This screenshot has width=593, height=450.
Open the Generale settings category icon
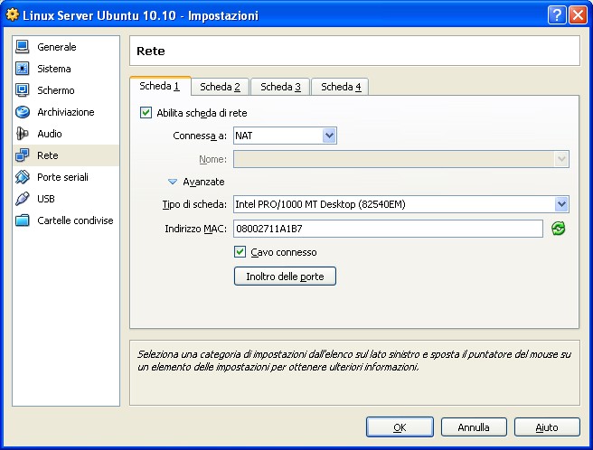click(x=23, y=47)
